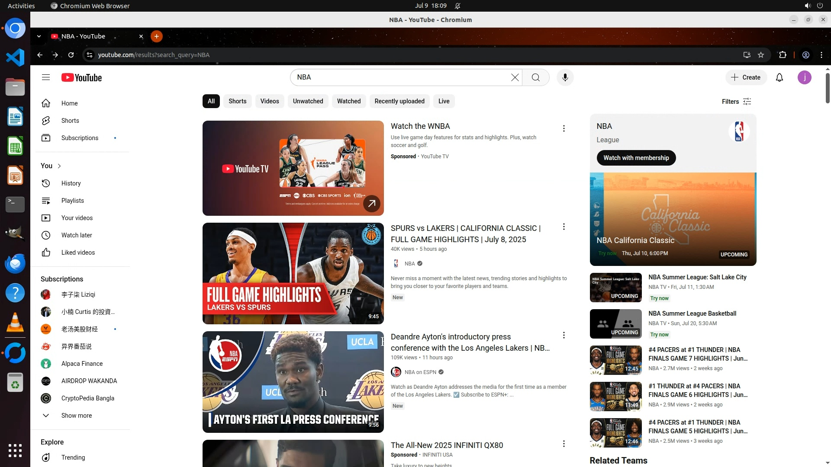This screenshot has width=831, height=467.
Task: Click the search magnifier button
Action: (x=536, y=77)
